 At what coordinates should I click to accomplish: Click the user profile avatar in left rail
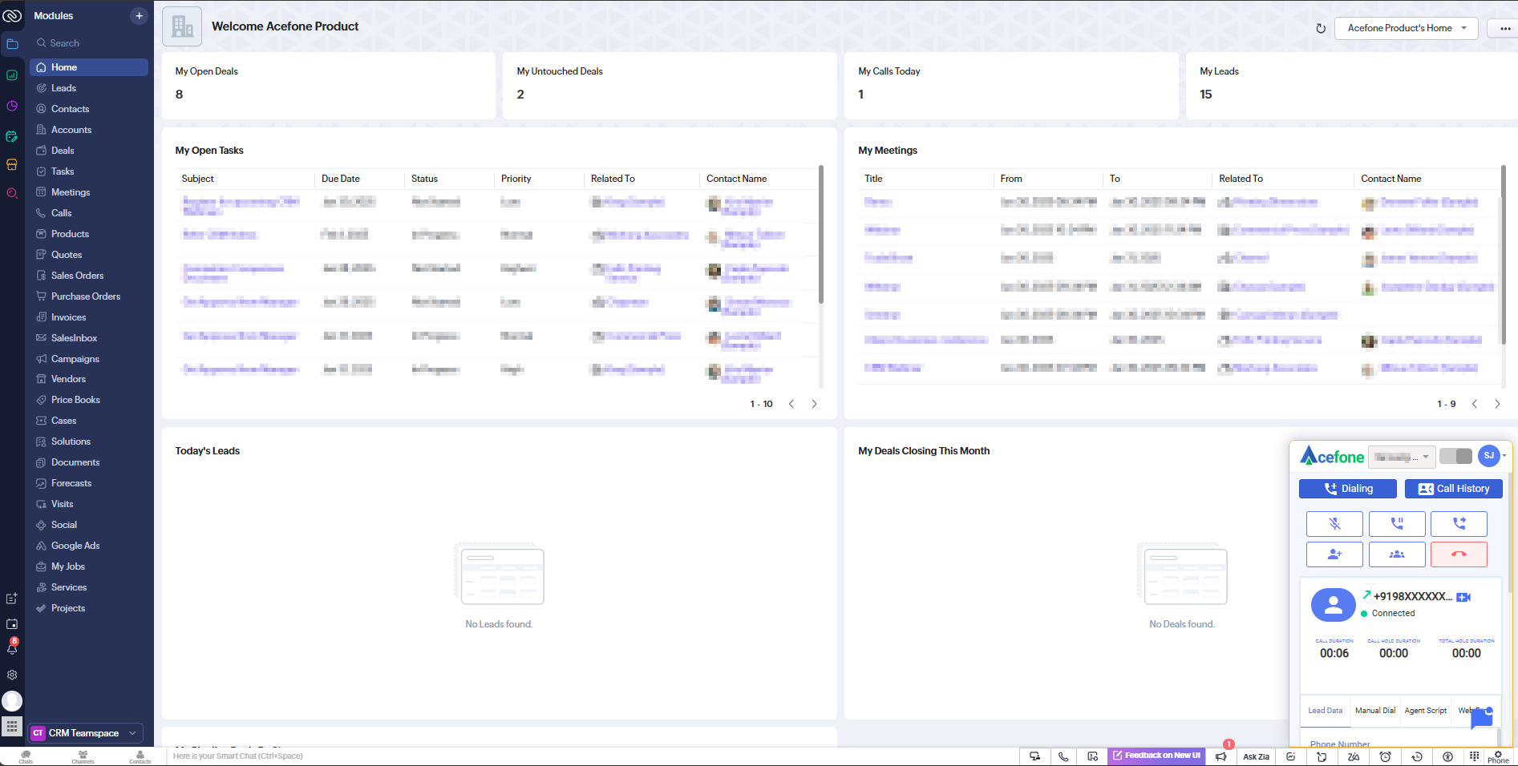[12, 701]
